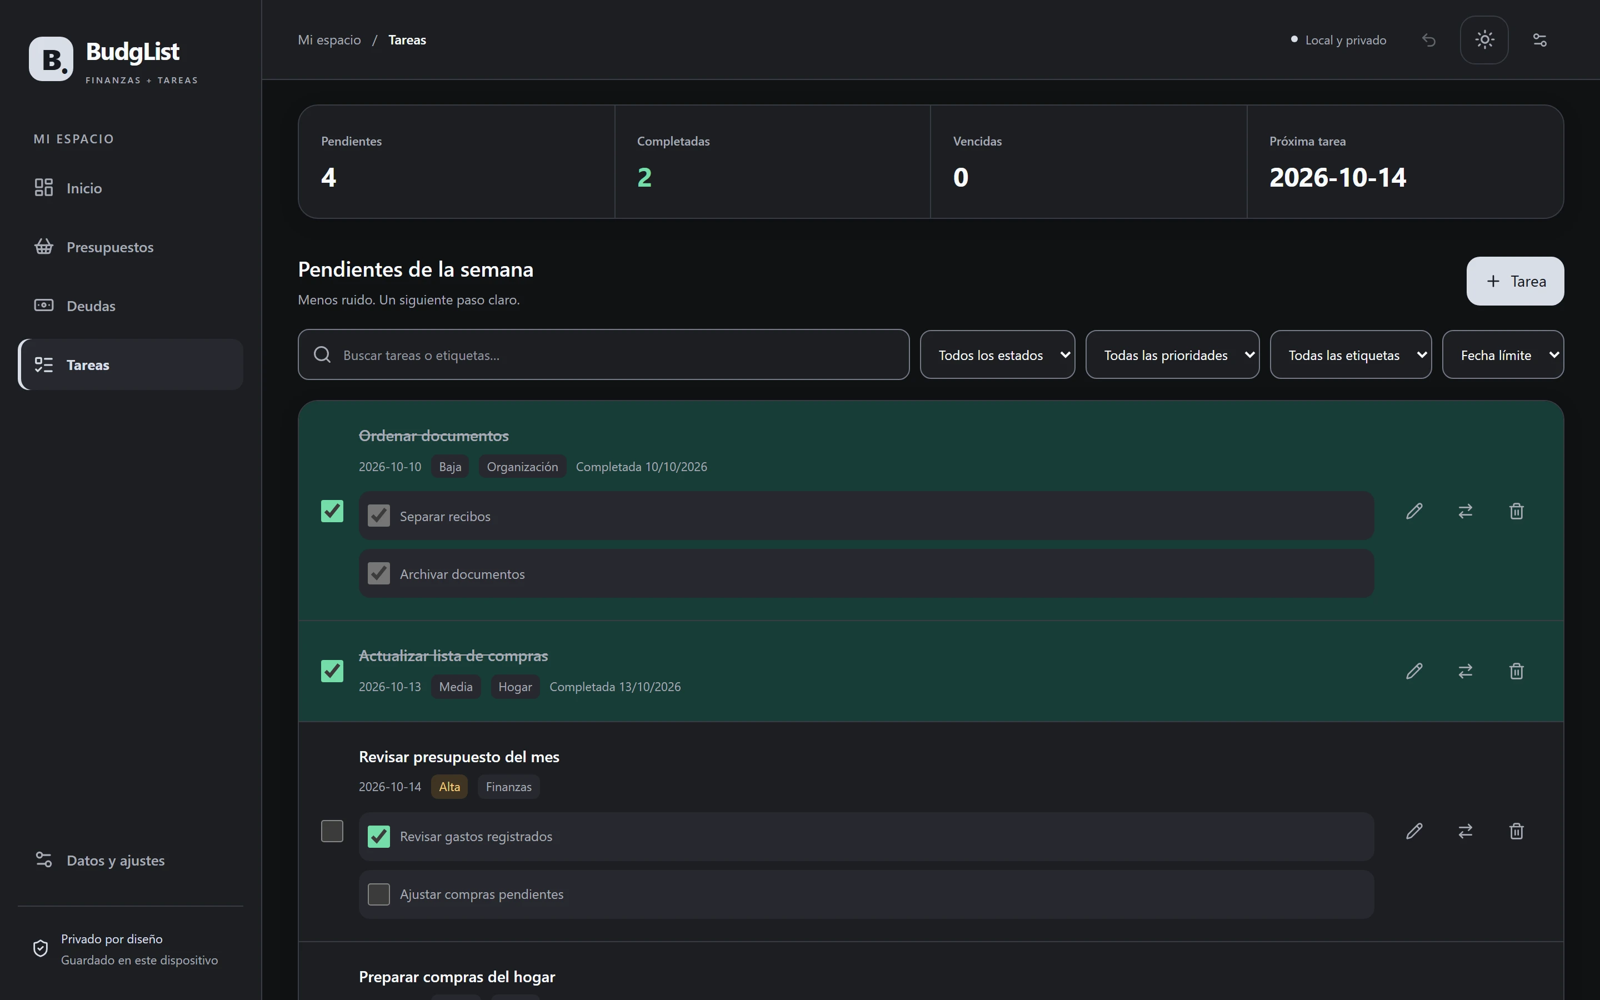The image size is (1600, 1000).
Task: Uncheck Revisar gastos registrados subtask
Action: [x=379, y=837]
